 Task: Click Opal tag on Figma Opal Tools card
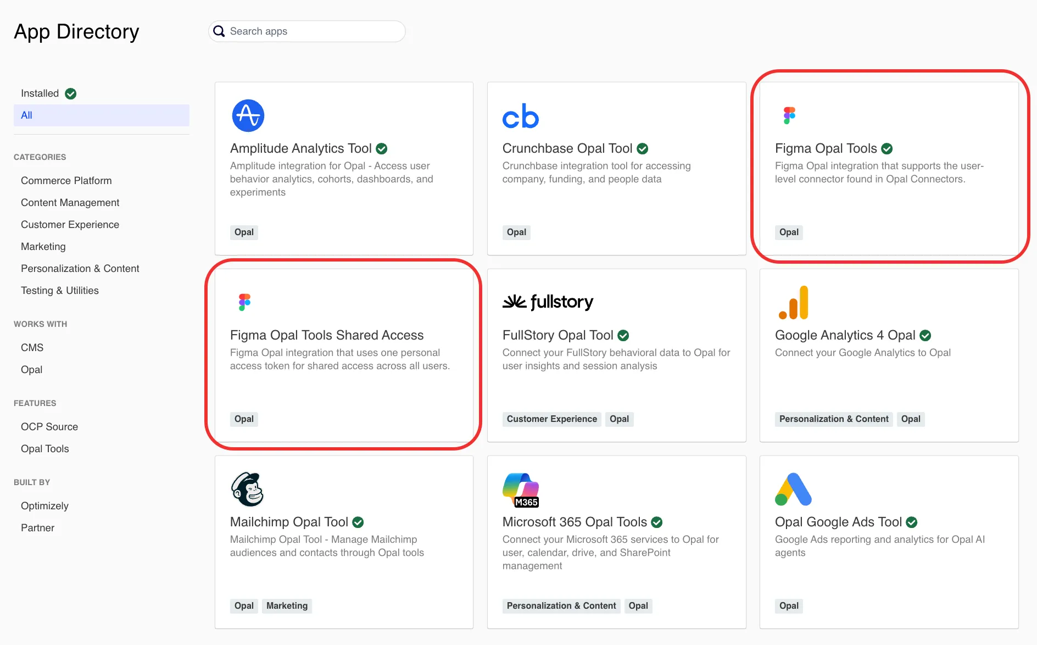pos(789,232)
